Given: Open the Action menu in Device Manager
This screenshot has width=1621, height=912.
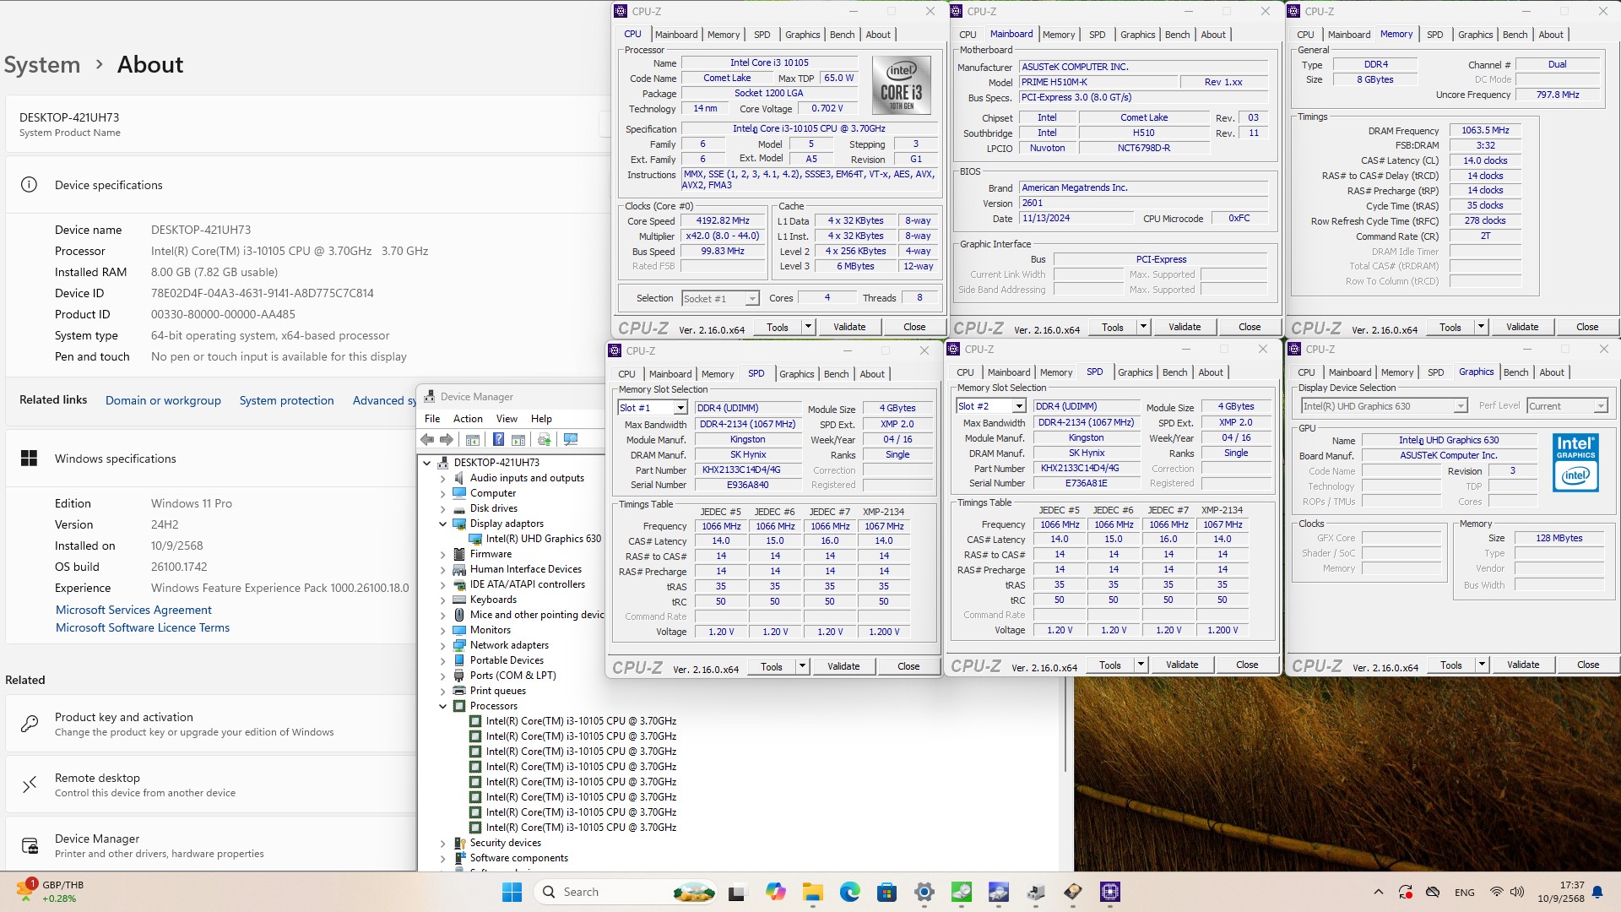Looking at the screenshot, I should click(x=468, y=419).
